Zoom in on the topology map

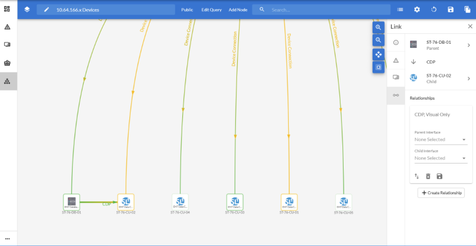(378, 28)
